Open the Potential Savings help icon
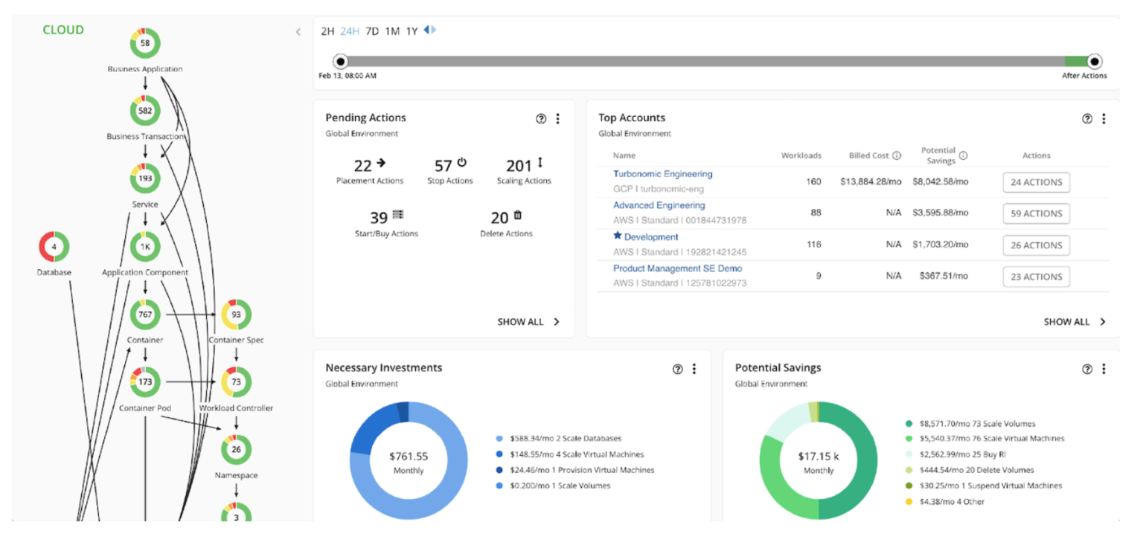This screenshot has height=560, width=1143. (1086, 368)
